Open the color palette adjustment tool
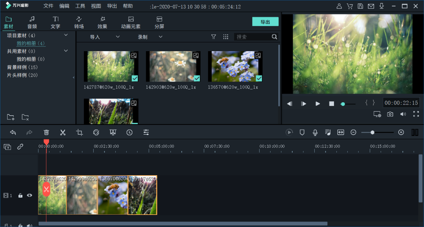 coord(96,132)
